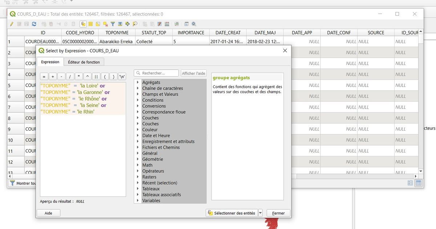This screenshot has width=436, height=229.
Task: Click Sélectionner des entités button
Action: pos(231,213)
